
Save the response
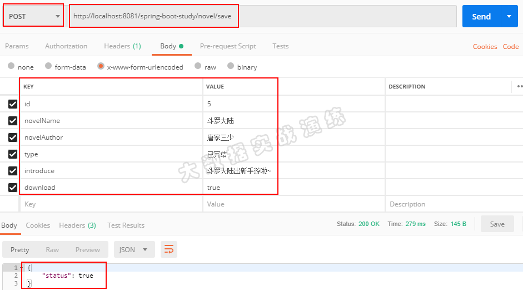[497, 224]
